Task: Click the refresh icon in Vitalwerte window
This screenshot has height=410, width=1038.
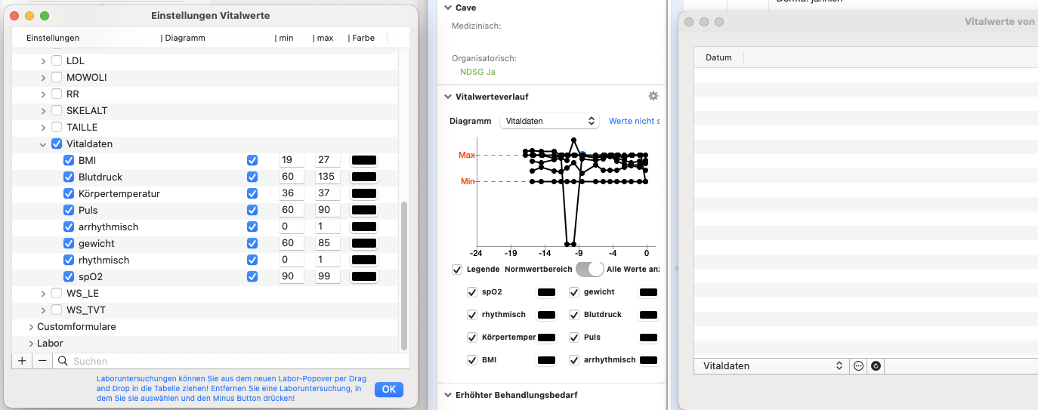Action: [876, 365]
